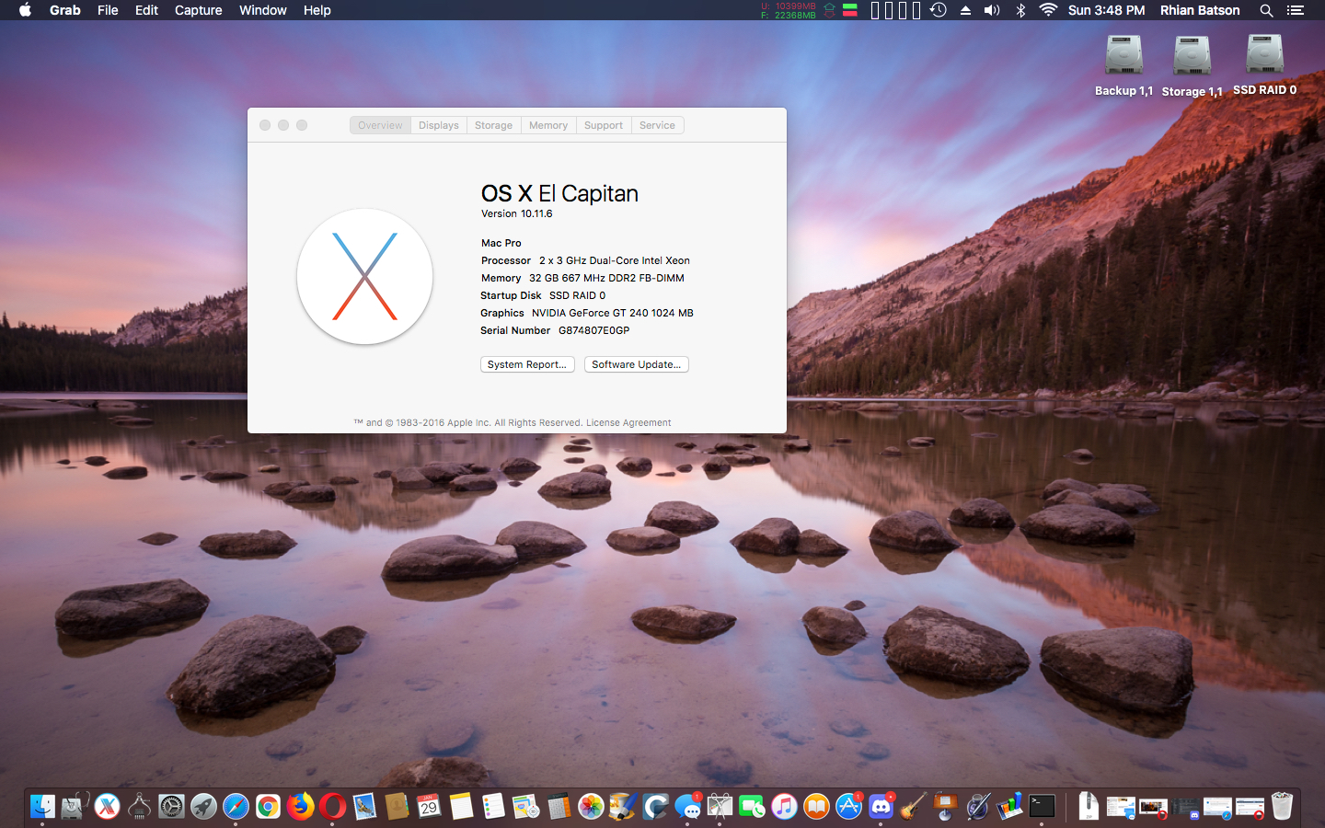Open Spotlight search magnifier

(1267, 10)
